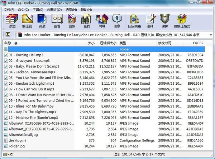
Task: Open the 选项(N) menu
Action: pyautogui.click(x=71, y=10)
